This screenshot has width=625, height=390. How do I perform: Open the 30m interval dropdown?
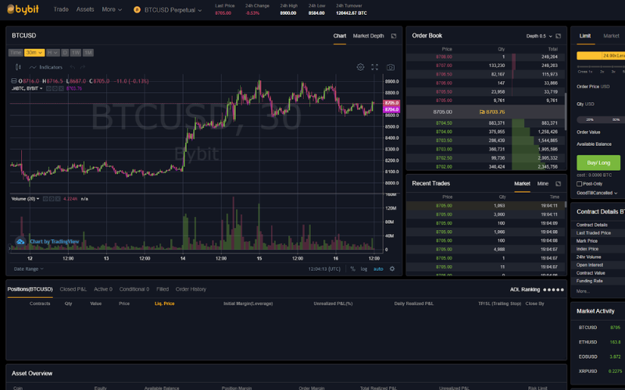coord(34,52)
